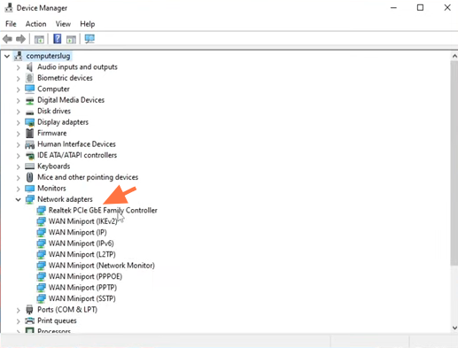This screenshot has height=348, width=458.
Task: Click the vertical scrollbar thumb
Action: tap(454, 163)
